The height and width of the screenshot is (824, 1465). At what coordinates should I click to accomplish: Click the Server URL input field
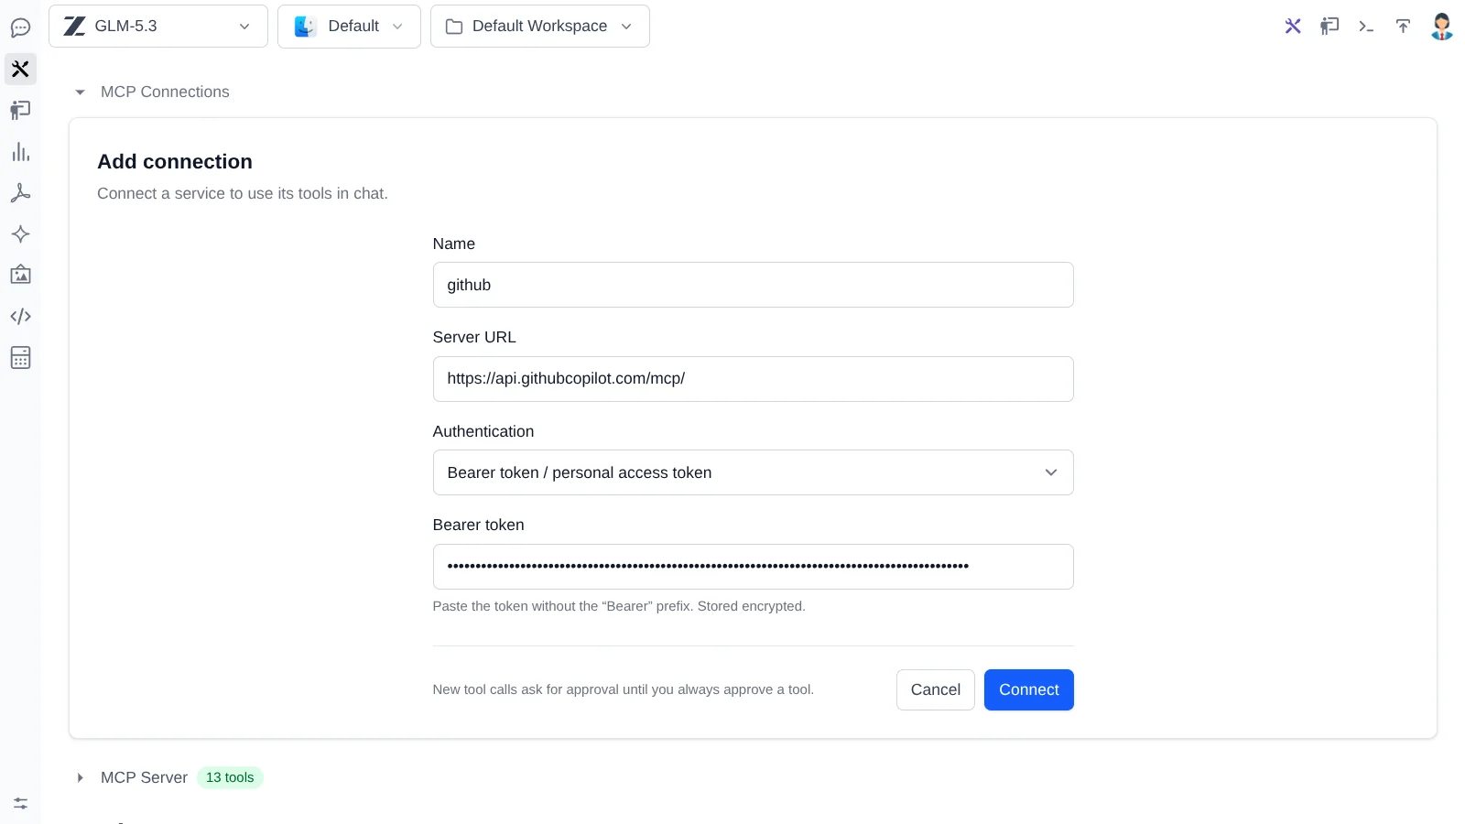click(x=753, y=379)
